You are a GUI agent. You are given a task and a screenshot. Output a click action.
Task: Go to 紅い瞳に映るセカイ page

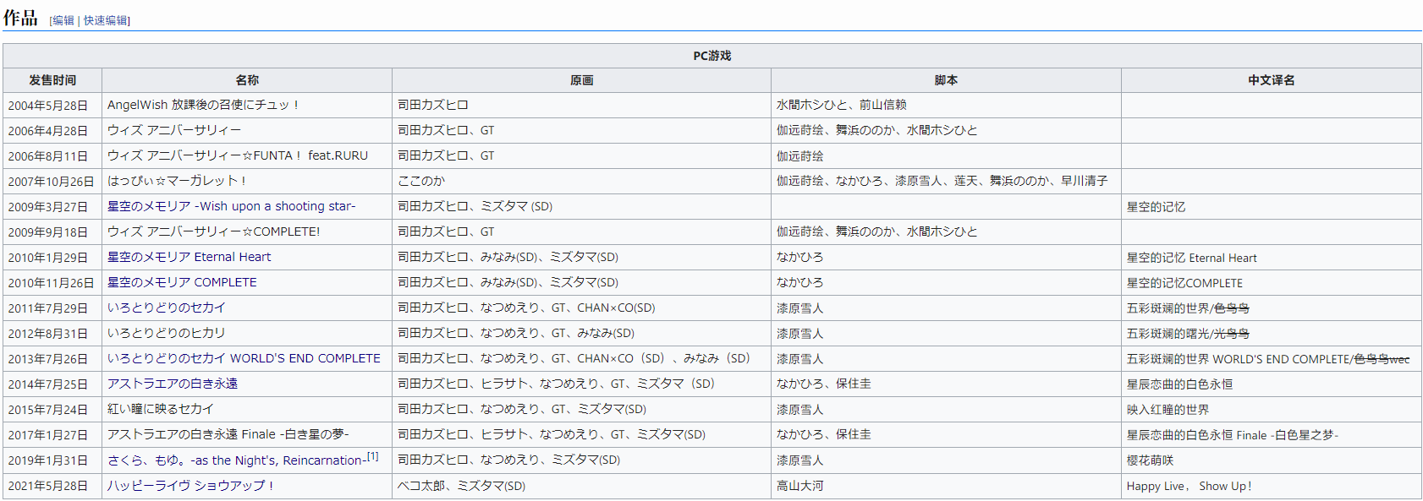click(161, 409)
